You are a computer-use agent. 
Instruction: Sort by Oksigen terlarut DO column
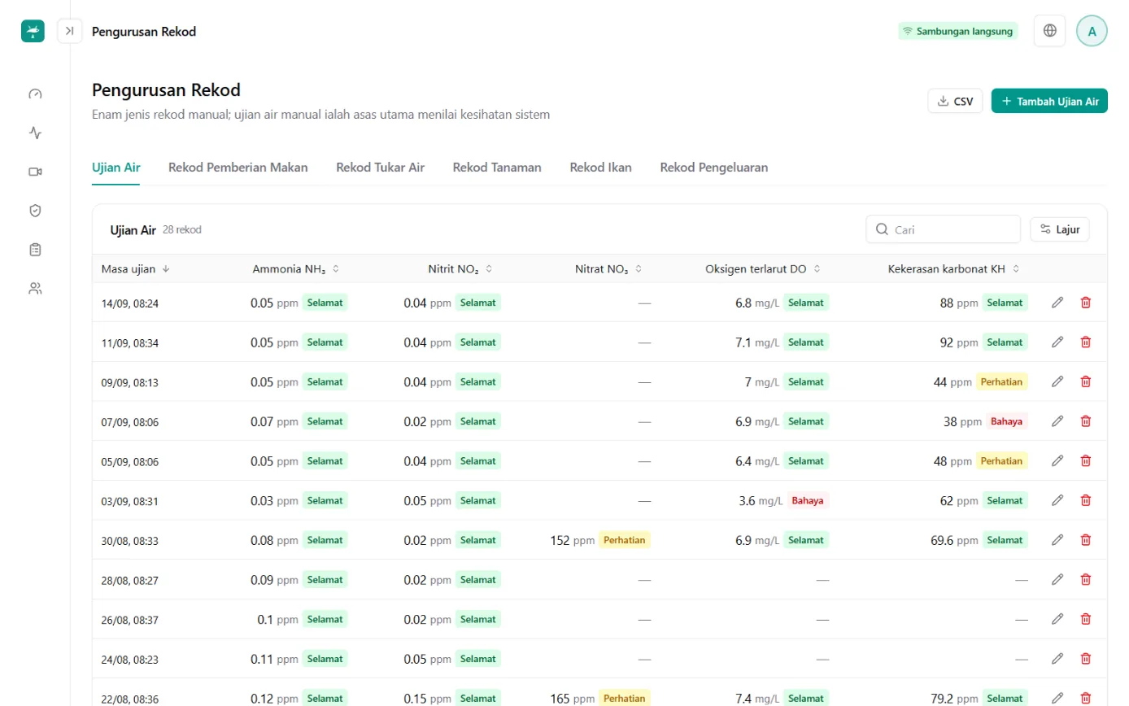[x=763, y=268]
